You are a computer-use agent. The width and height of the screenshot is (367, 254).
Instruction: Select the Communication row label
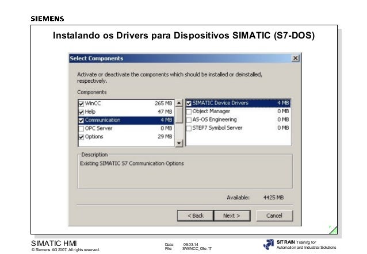pos(102,120)
